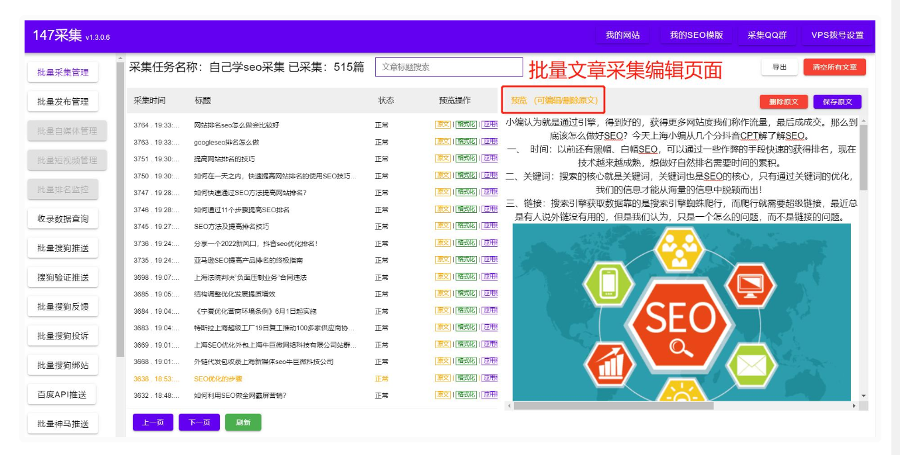Screen dimensions: 900x455
Task: Click 格式化 tag for googleseo排名怎么做 row
Action: point(466,142)
